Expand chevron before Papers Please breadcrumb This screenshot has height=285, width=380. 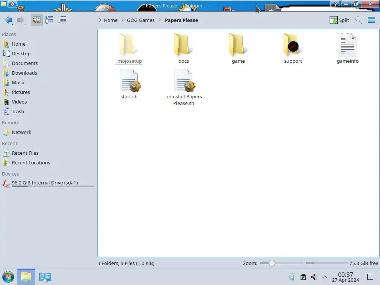pos(160,20)
